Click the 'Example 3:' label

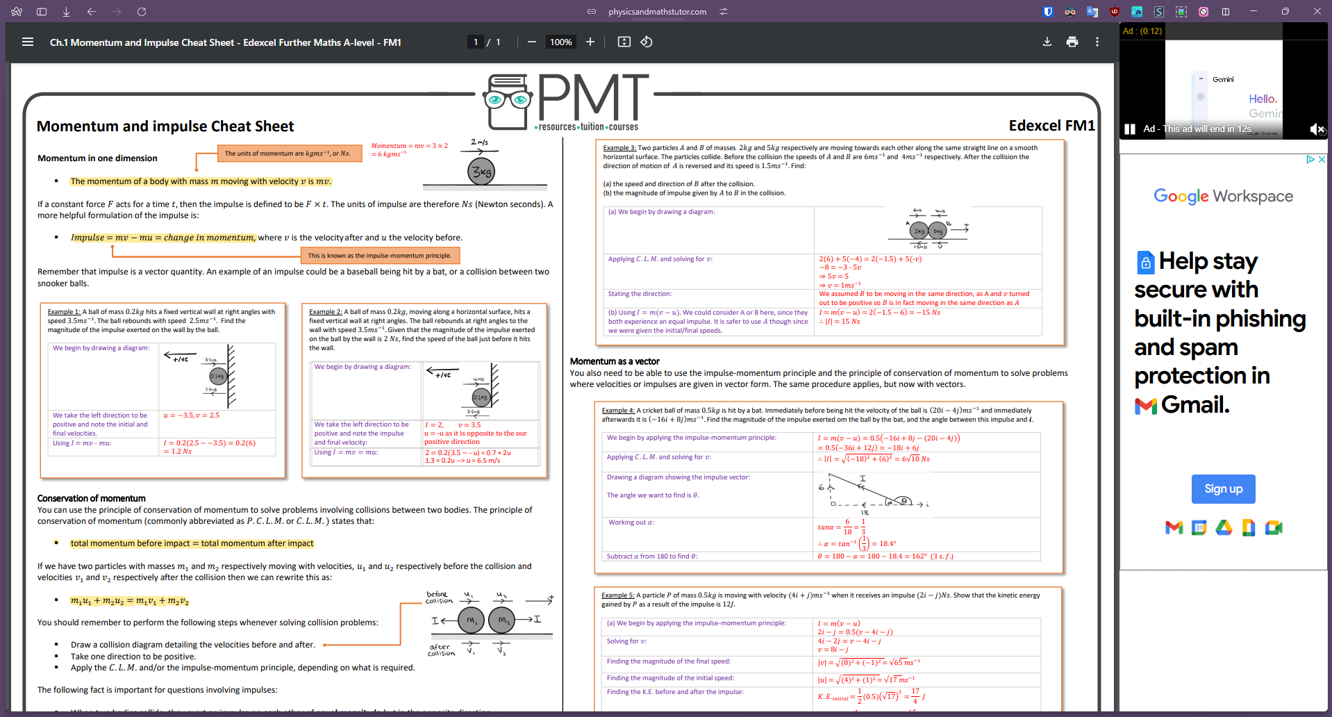point(619,148)
